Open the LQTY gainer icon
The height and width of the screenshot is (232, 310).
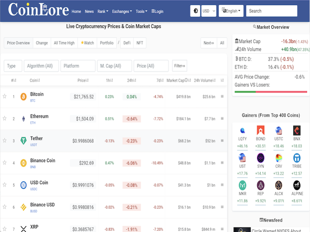pyautogui.click(x=242, y=131)
